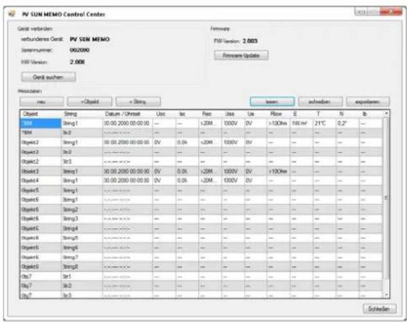Start the Firmware Update

click(241, 55)
